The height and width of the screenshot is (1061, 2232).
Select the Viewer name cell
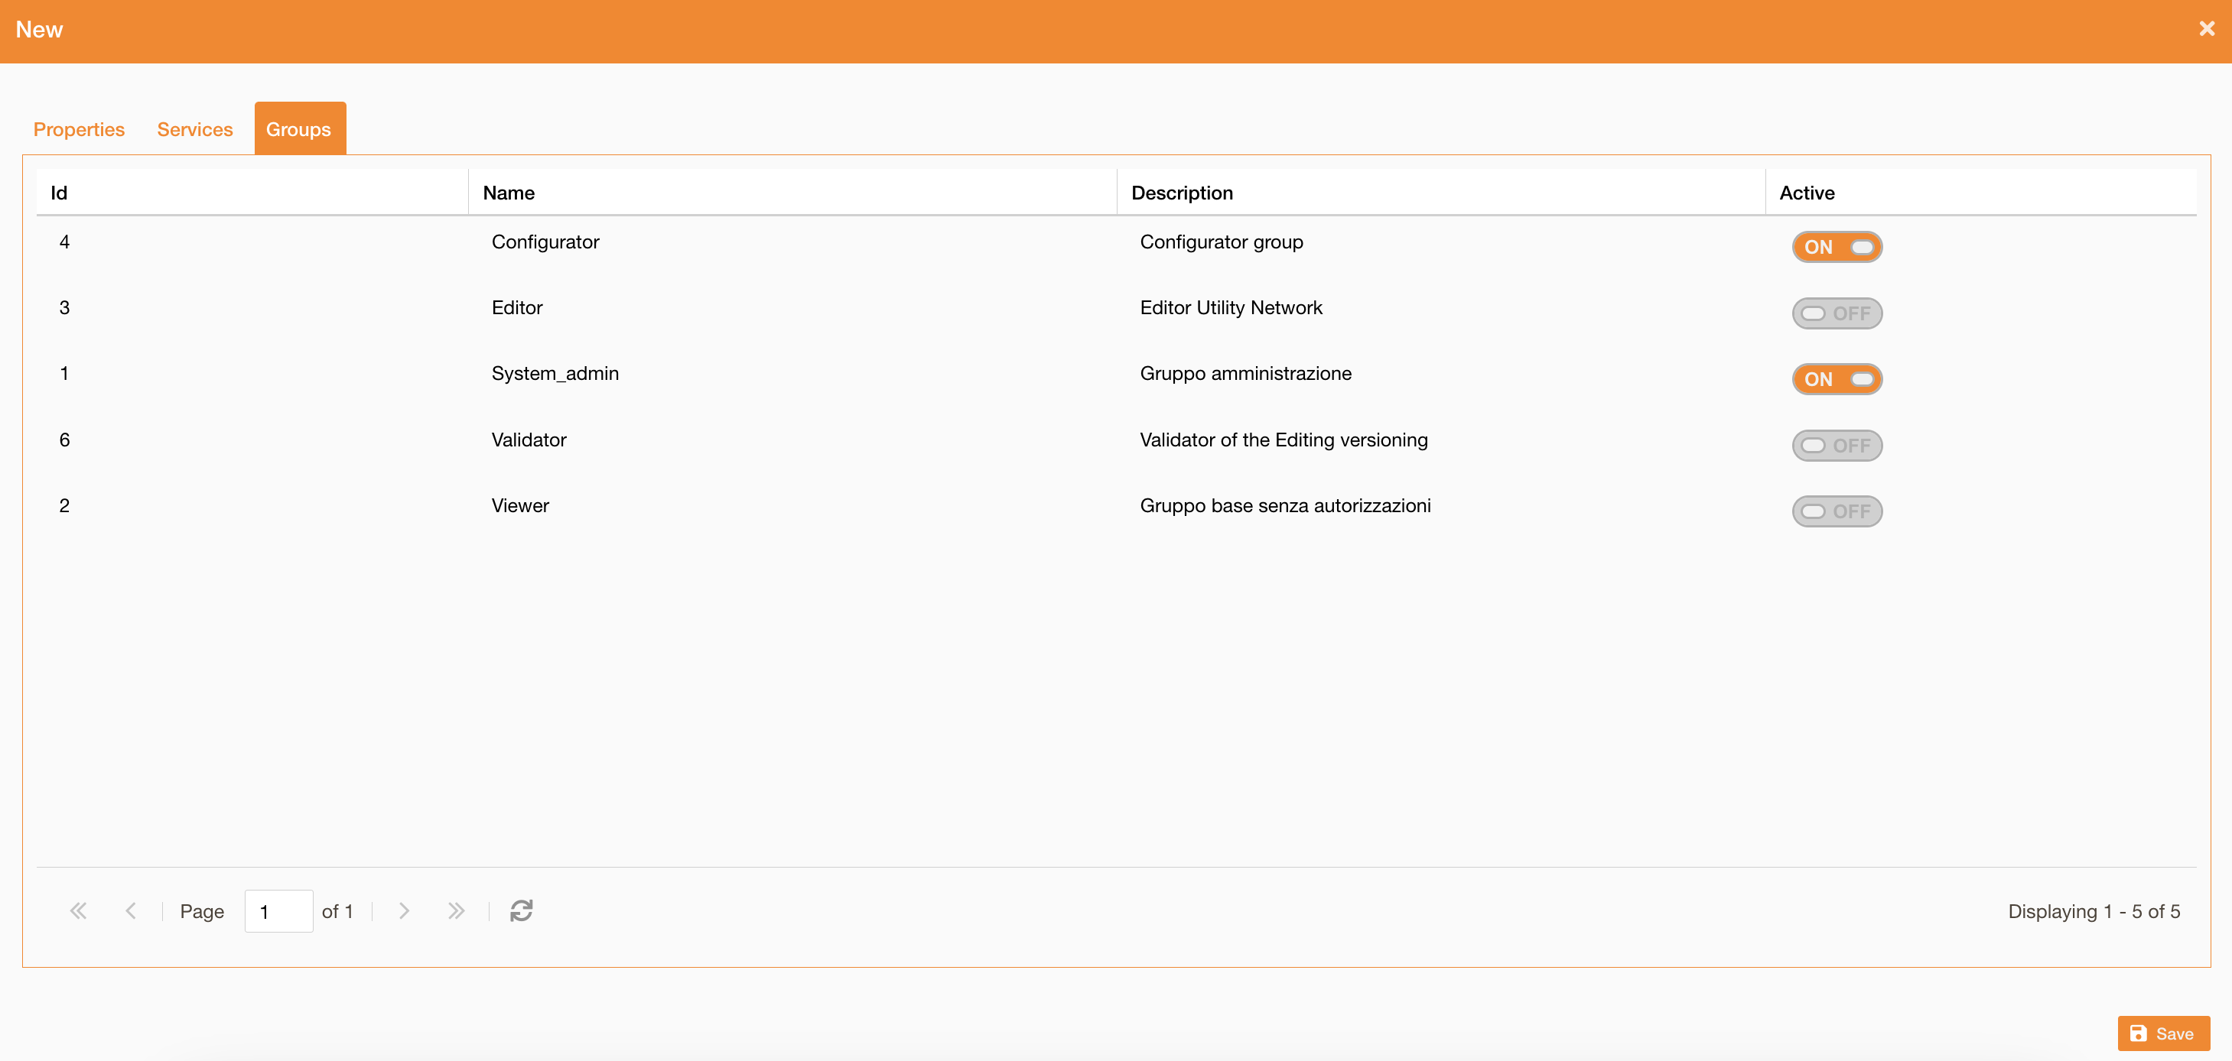point(792,506)
